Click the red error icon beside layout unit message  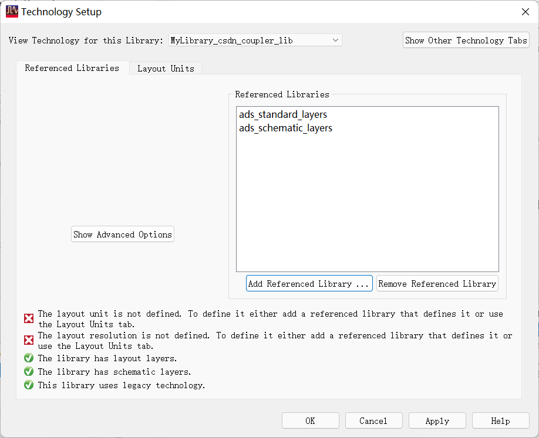(29, 318)
